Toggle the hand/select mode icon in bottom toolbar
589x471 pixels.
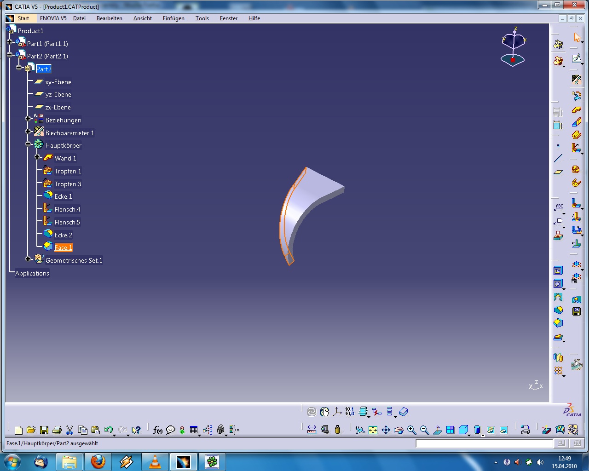point(324,412)
